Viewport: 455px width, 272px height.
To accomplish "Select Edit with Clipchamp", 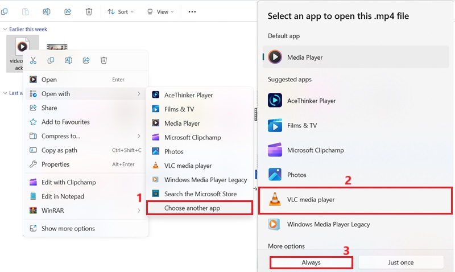I will coord(85,182).
